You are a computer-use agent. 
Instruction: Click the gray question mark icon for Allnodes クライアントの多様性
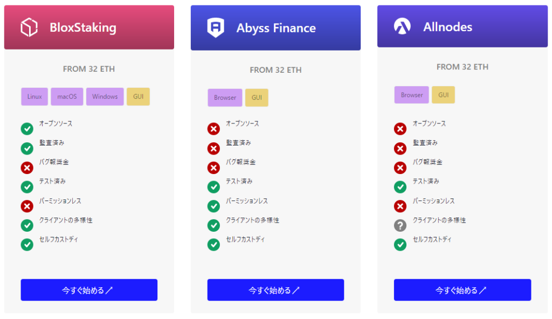tap(400, 225)
